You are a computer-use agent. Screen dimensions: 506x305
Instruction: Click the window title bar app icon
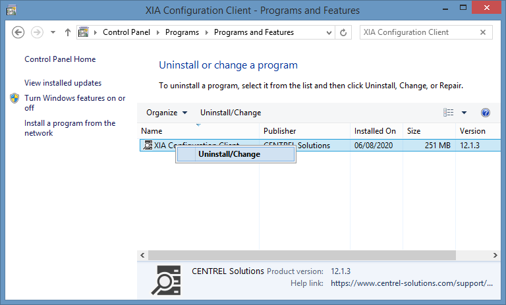coord(11,11)
